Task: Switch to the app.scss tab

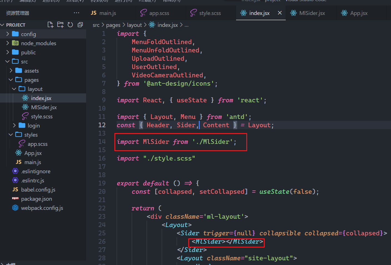Action: point(159,13)
